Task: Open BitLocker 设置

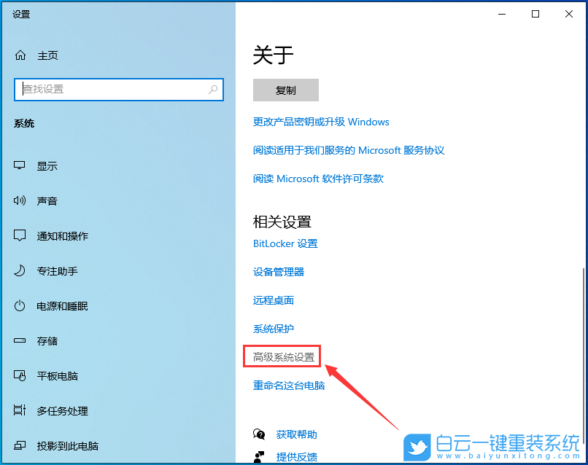Action: pyautogui.click(x=285, y=243)
